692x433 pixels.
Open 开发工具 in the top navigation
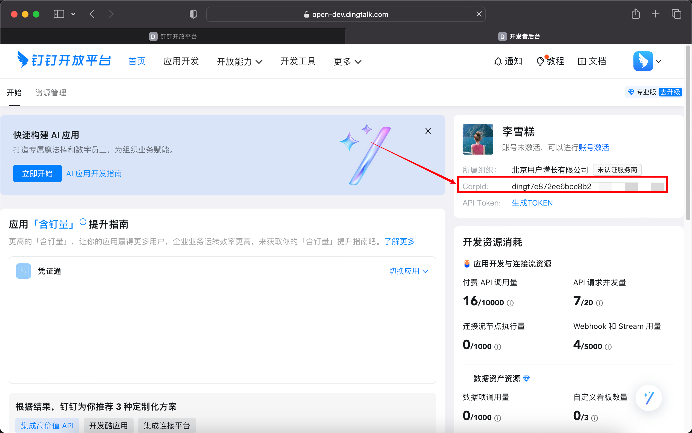click(298, 61)
